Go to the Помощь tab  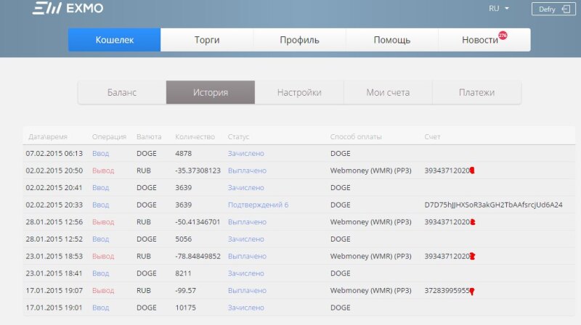click(391, 40)
